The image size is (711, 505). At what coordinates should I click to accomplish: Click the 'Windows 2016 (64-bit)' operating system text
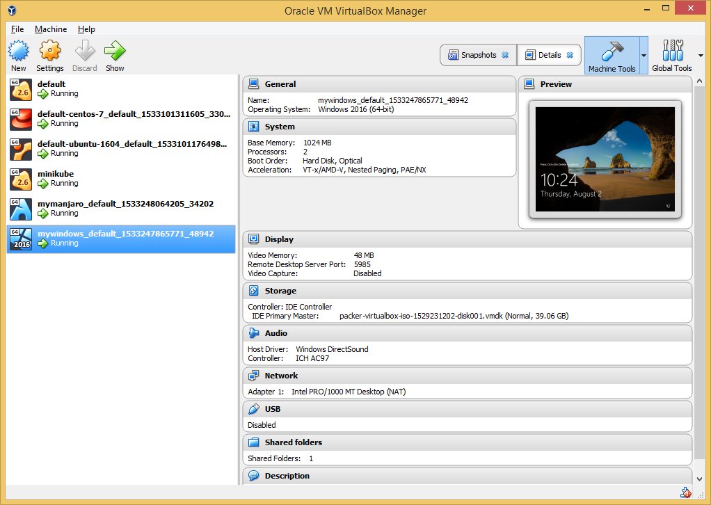pos(356,109)
